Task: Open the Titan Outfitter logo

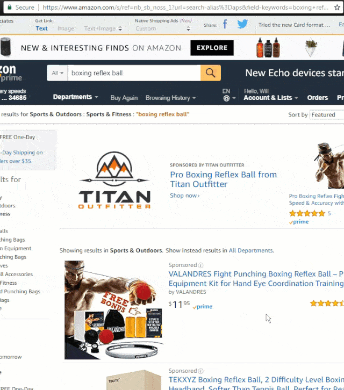Action: point(114,180)
